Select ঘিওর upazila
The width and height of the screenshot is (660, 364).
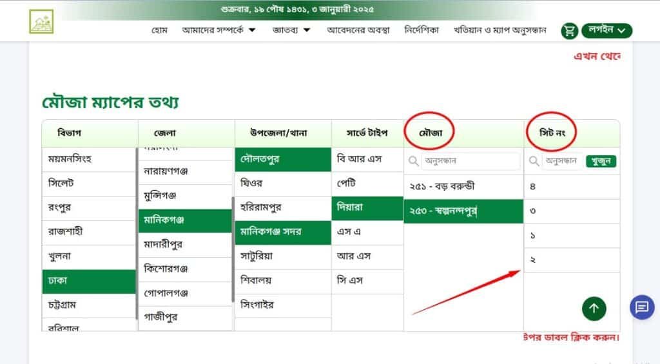click(x=283, y=184)
